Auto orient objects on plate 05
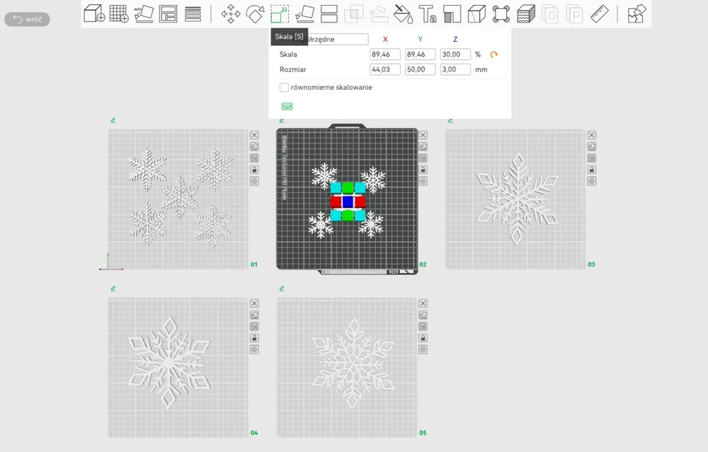This screenshot has width=708, height=452. point(423,315)
